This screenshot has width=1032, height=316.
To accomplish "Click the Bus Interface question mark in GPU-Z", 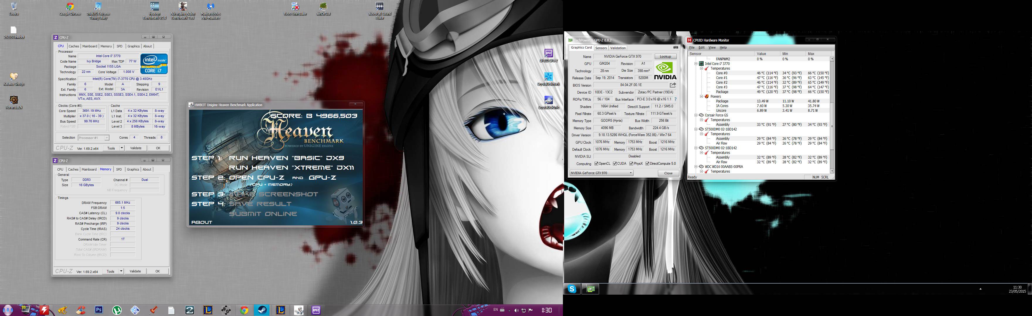I will [675, 99].
